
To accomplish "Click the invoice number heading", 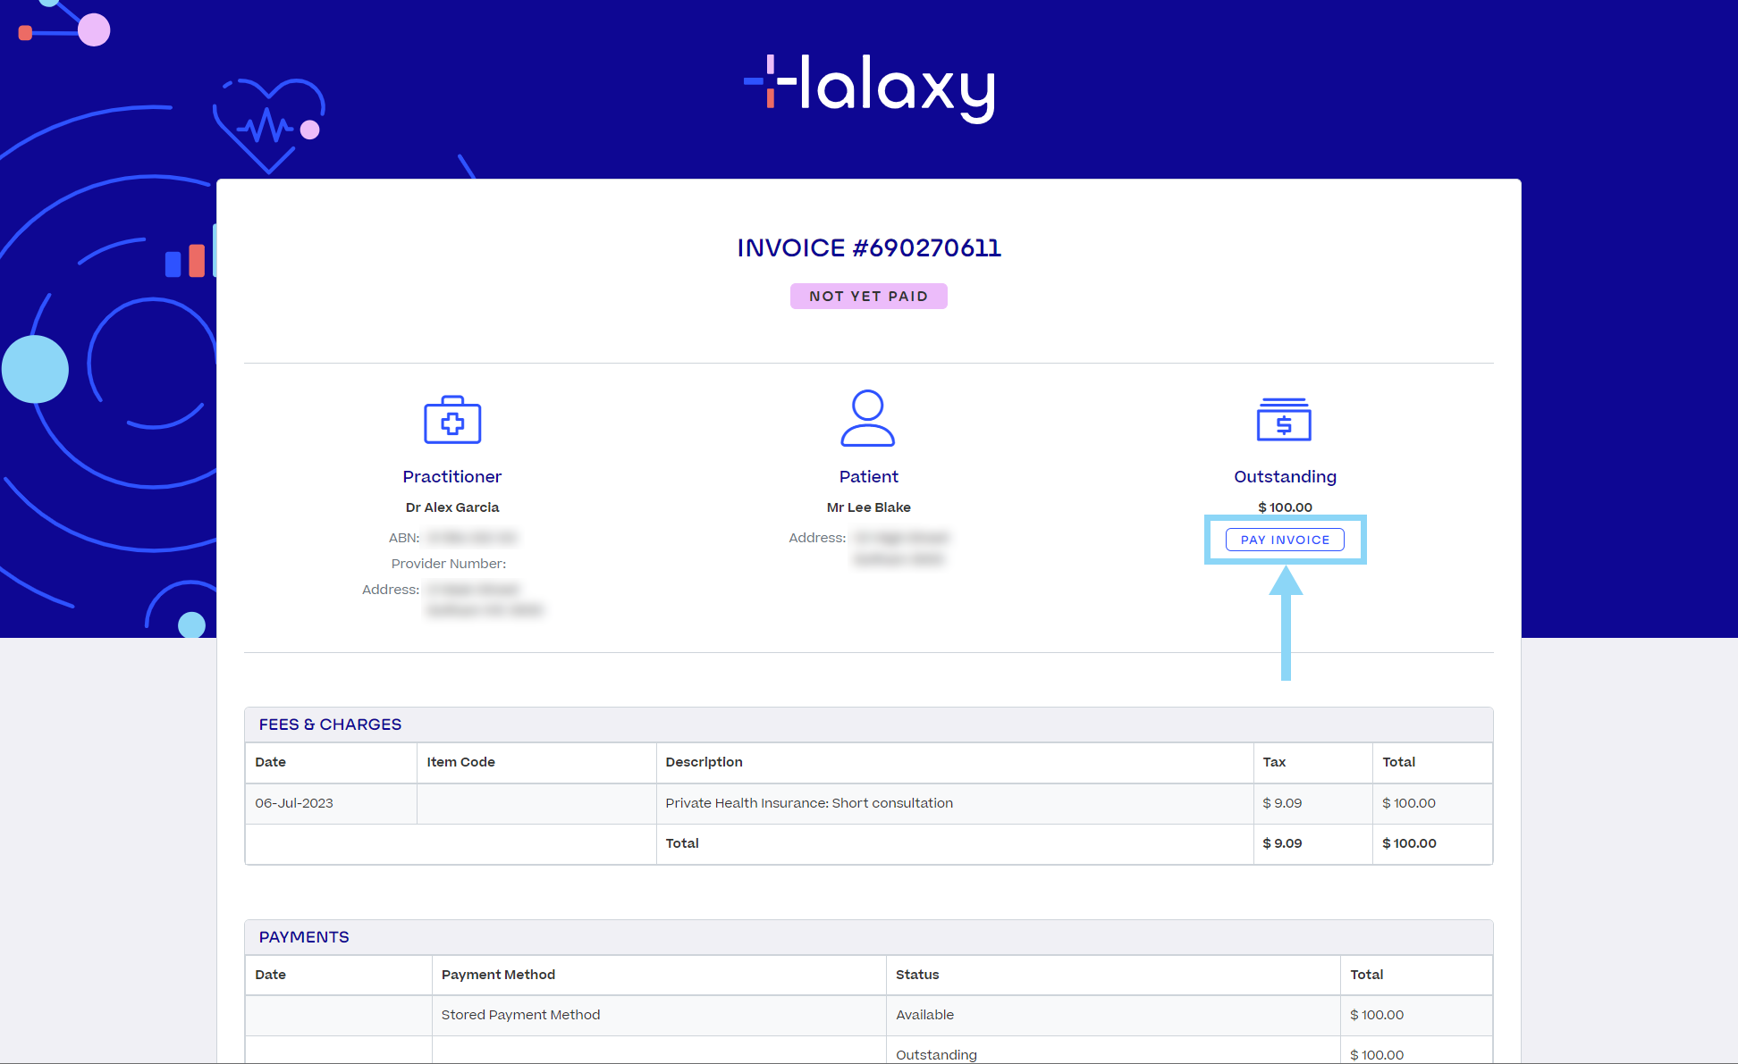I will click(x=868, y=248).
